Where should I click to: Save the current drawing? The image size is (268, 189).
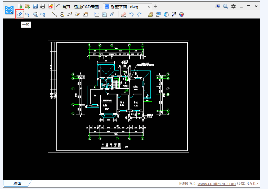tap(35, 6)
